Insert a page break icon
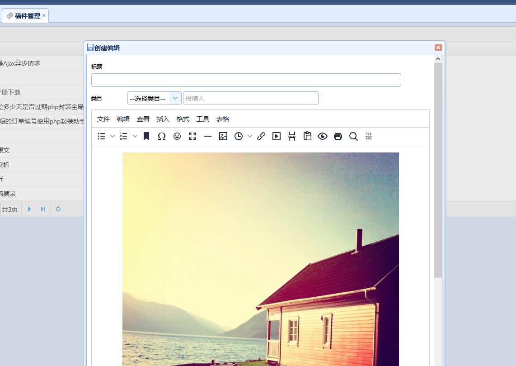The height and width of the screenshot is (366, 516). 292,136
